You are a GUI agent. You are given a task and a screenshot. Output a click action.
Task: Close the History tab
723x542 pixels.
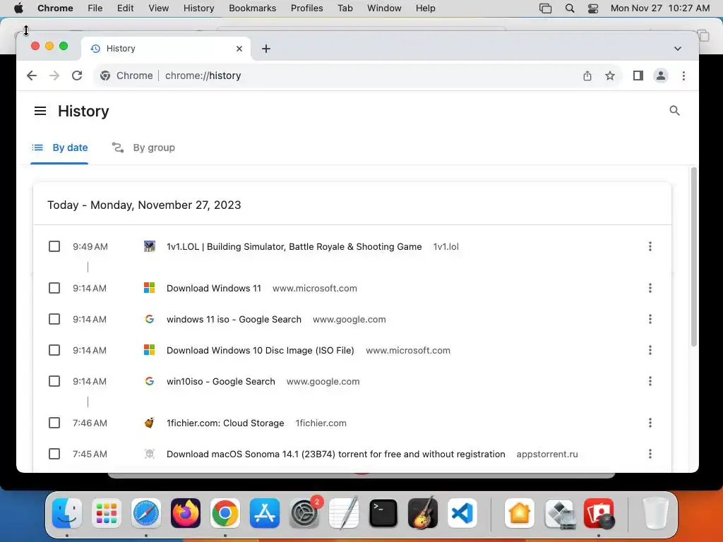[x=239, y=49]
